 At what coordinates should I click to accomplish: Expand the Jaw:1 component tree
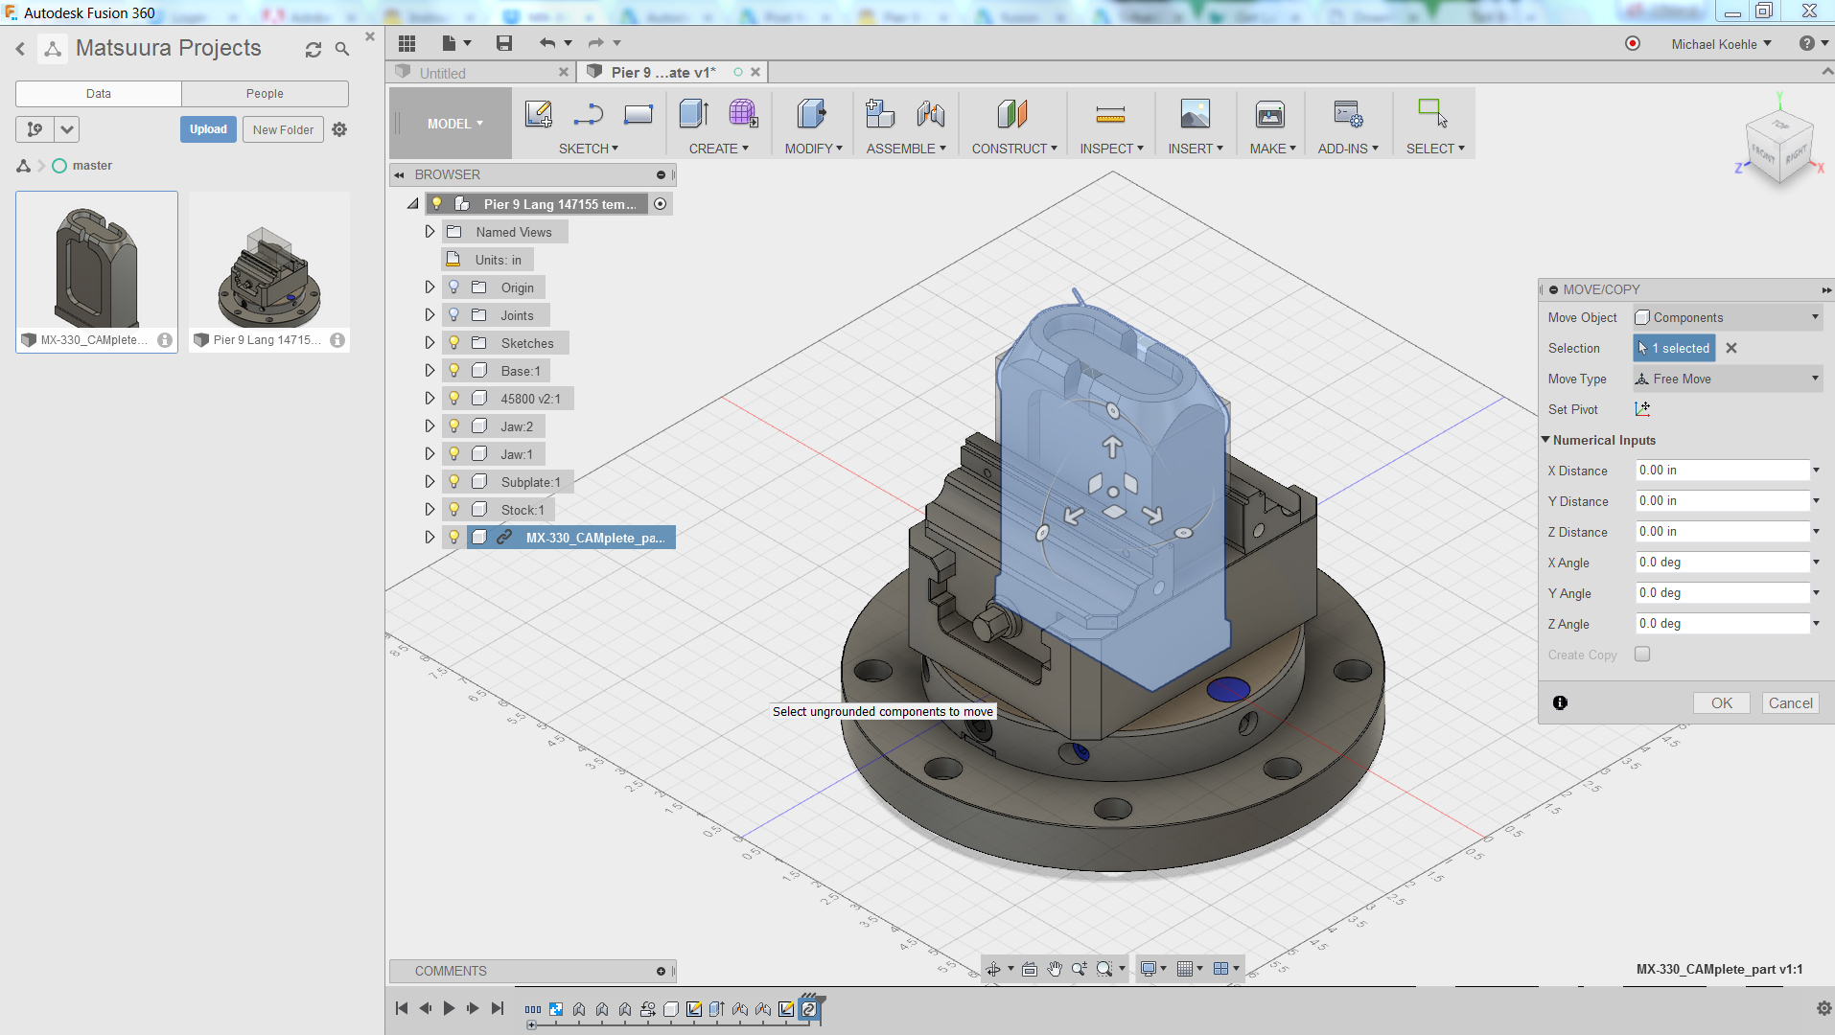pos(430,454)
